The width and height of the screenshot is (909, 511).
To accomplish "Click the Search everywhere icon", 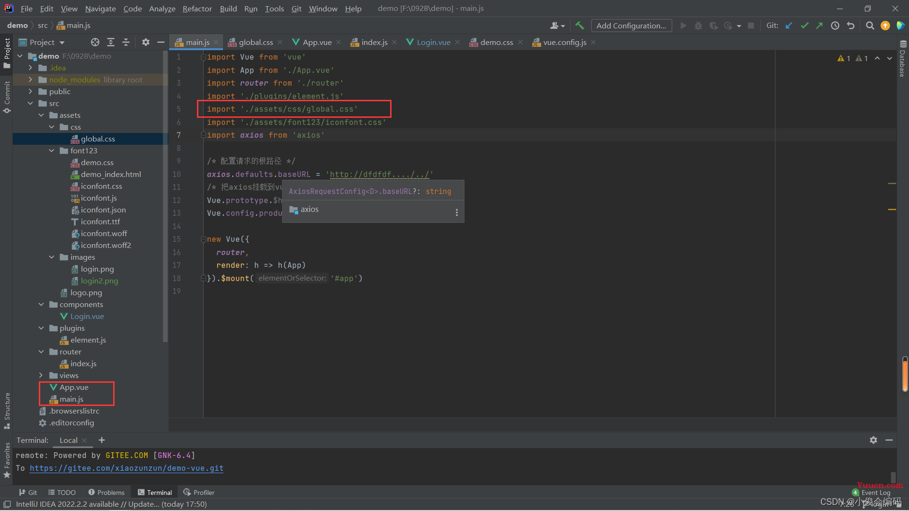I will point(869,26).
